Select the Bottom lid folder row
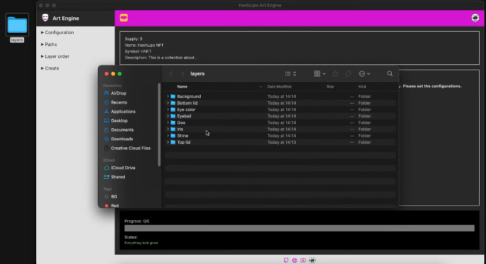Viewport: 486px width, 264px height. tap(281, 103)
